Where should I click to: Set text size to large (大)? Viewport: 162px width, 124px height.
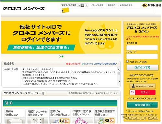coord(86,5)
